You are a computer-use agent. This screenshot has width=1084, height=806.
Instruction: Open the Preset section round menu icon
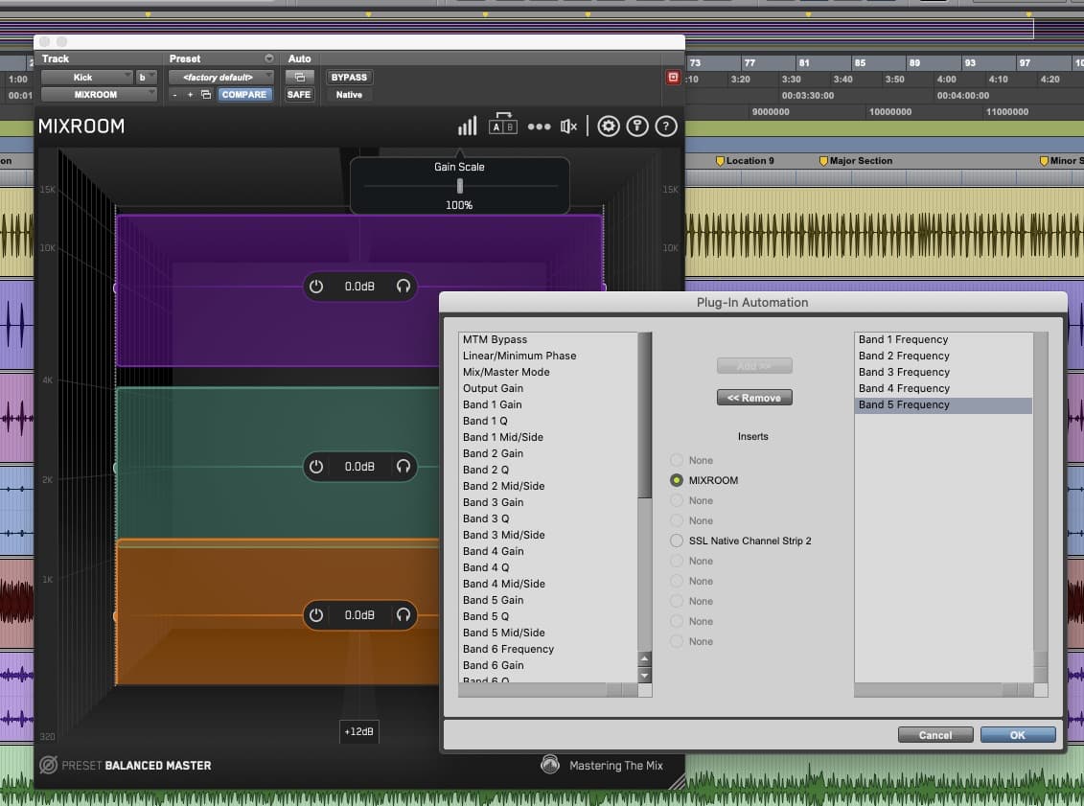(269, 58)
